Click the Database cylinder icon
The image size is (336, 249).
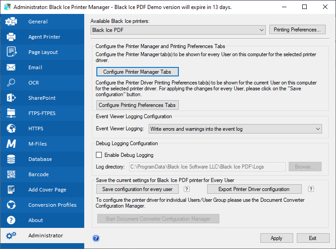(11, 159)
